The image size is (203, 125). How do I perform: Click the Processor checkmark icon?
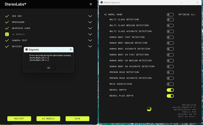(x=7, y=22)
